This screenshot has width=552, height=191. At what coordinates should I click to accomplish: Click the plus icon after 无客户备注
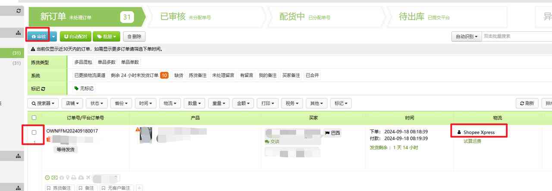click(140, 188)
